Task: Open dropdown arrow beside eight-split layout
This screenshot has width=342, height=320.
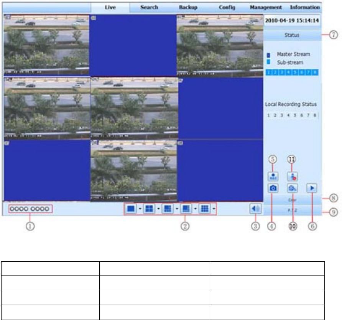Action: 196,209
